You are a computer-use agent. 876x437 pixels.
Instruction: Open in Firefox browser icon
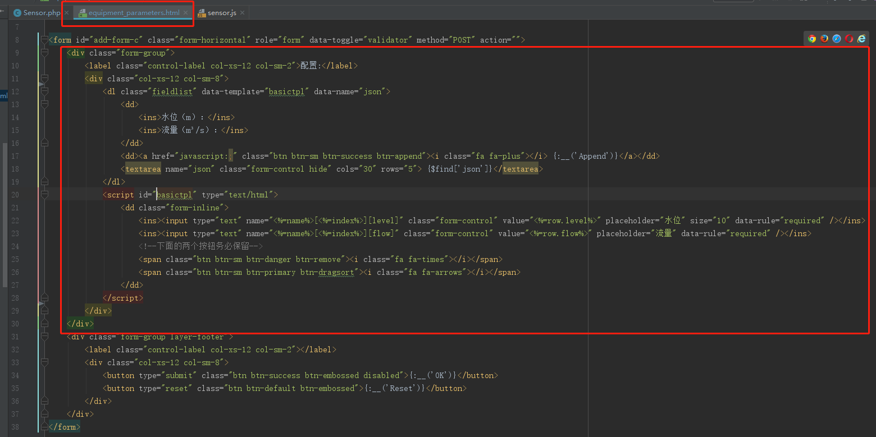click(824, 39)
